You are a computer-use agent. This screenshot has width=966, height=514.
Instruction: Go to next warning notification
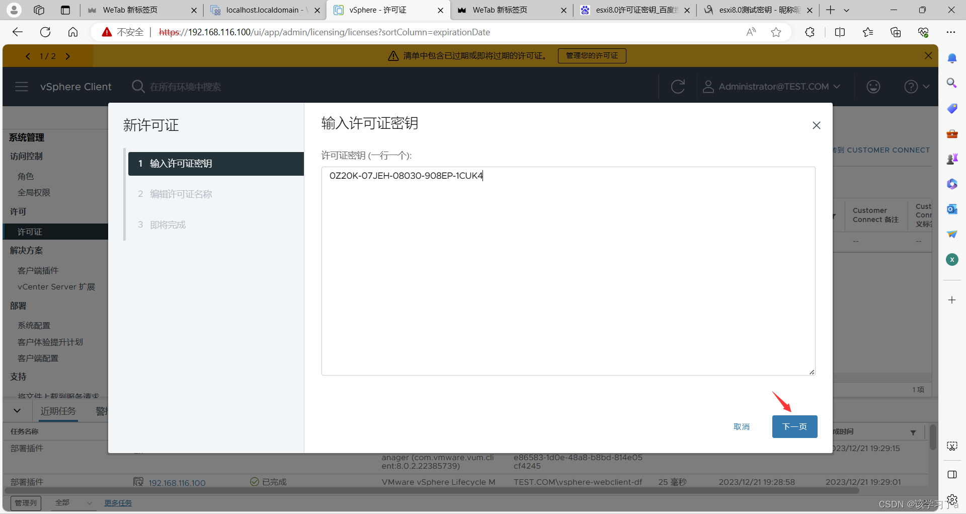point(68,56)
